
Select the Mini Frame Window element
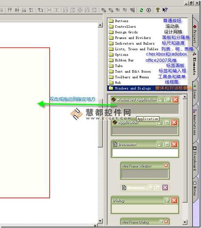145,170
